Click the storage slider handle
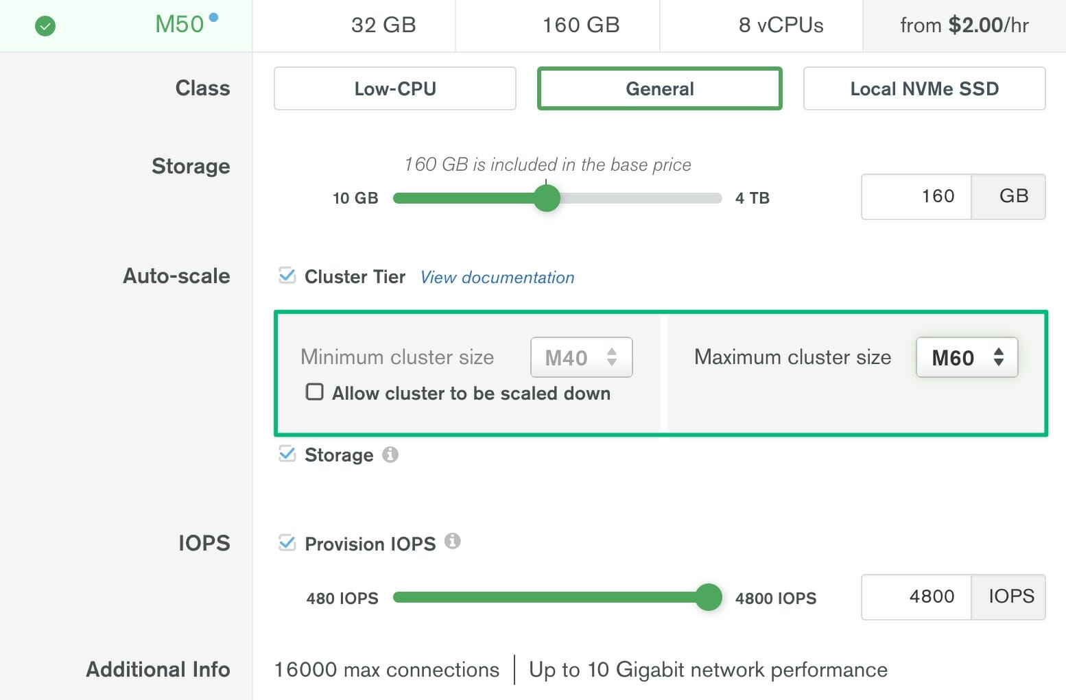Screen dimensions: 1066x700 (x=547, y=198)
